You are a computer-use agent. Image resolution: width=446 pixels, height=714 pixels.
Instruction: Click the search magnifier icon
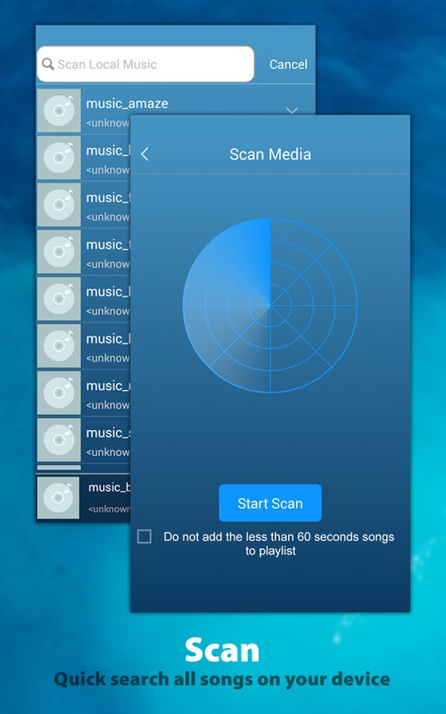pyautogui.click(x=48, y=63)
